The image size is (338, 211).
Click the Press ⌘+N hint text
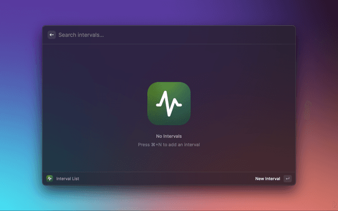169,145
